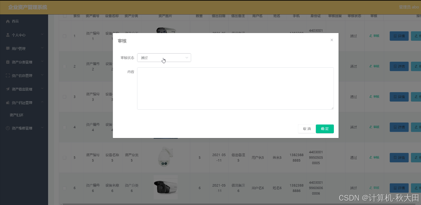Click chevron next to 资产归还管理
421x205 pixels.
[42, 102]
